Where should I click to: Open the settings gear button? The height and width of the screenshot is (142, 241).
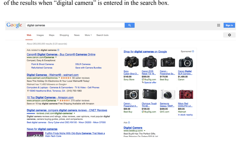[229, 35]
